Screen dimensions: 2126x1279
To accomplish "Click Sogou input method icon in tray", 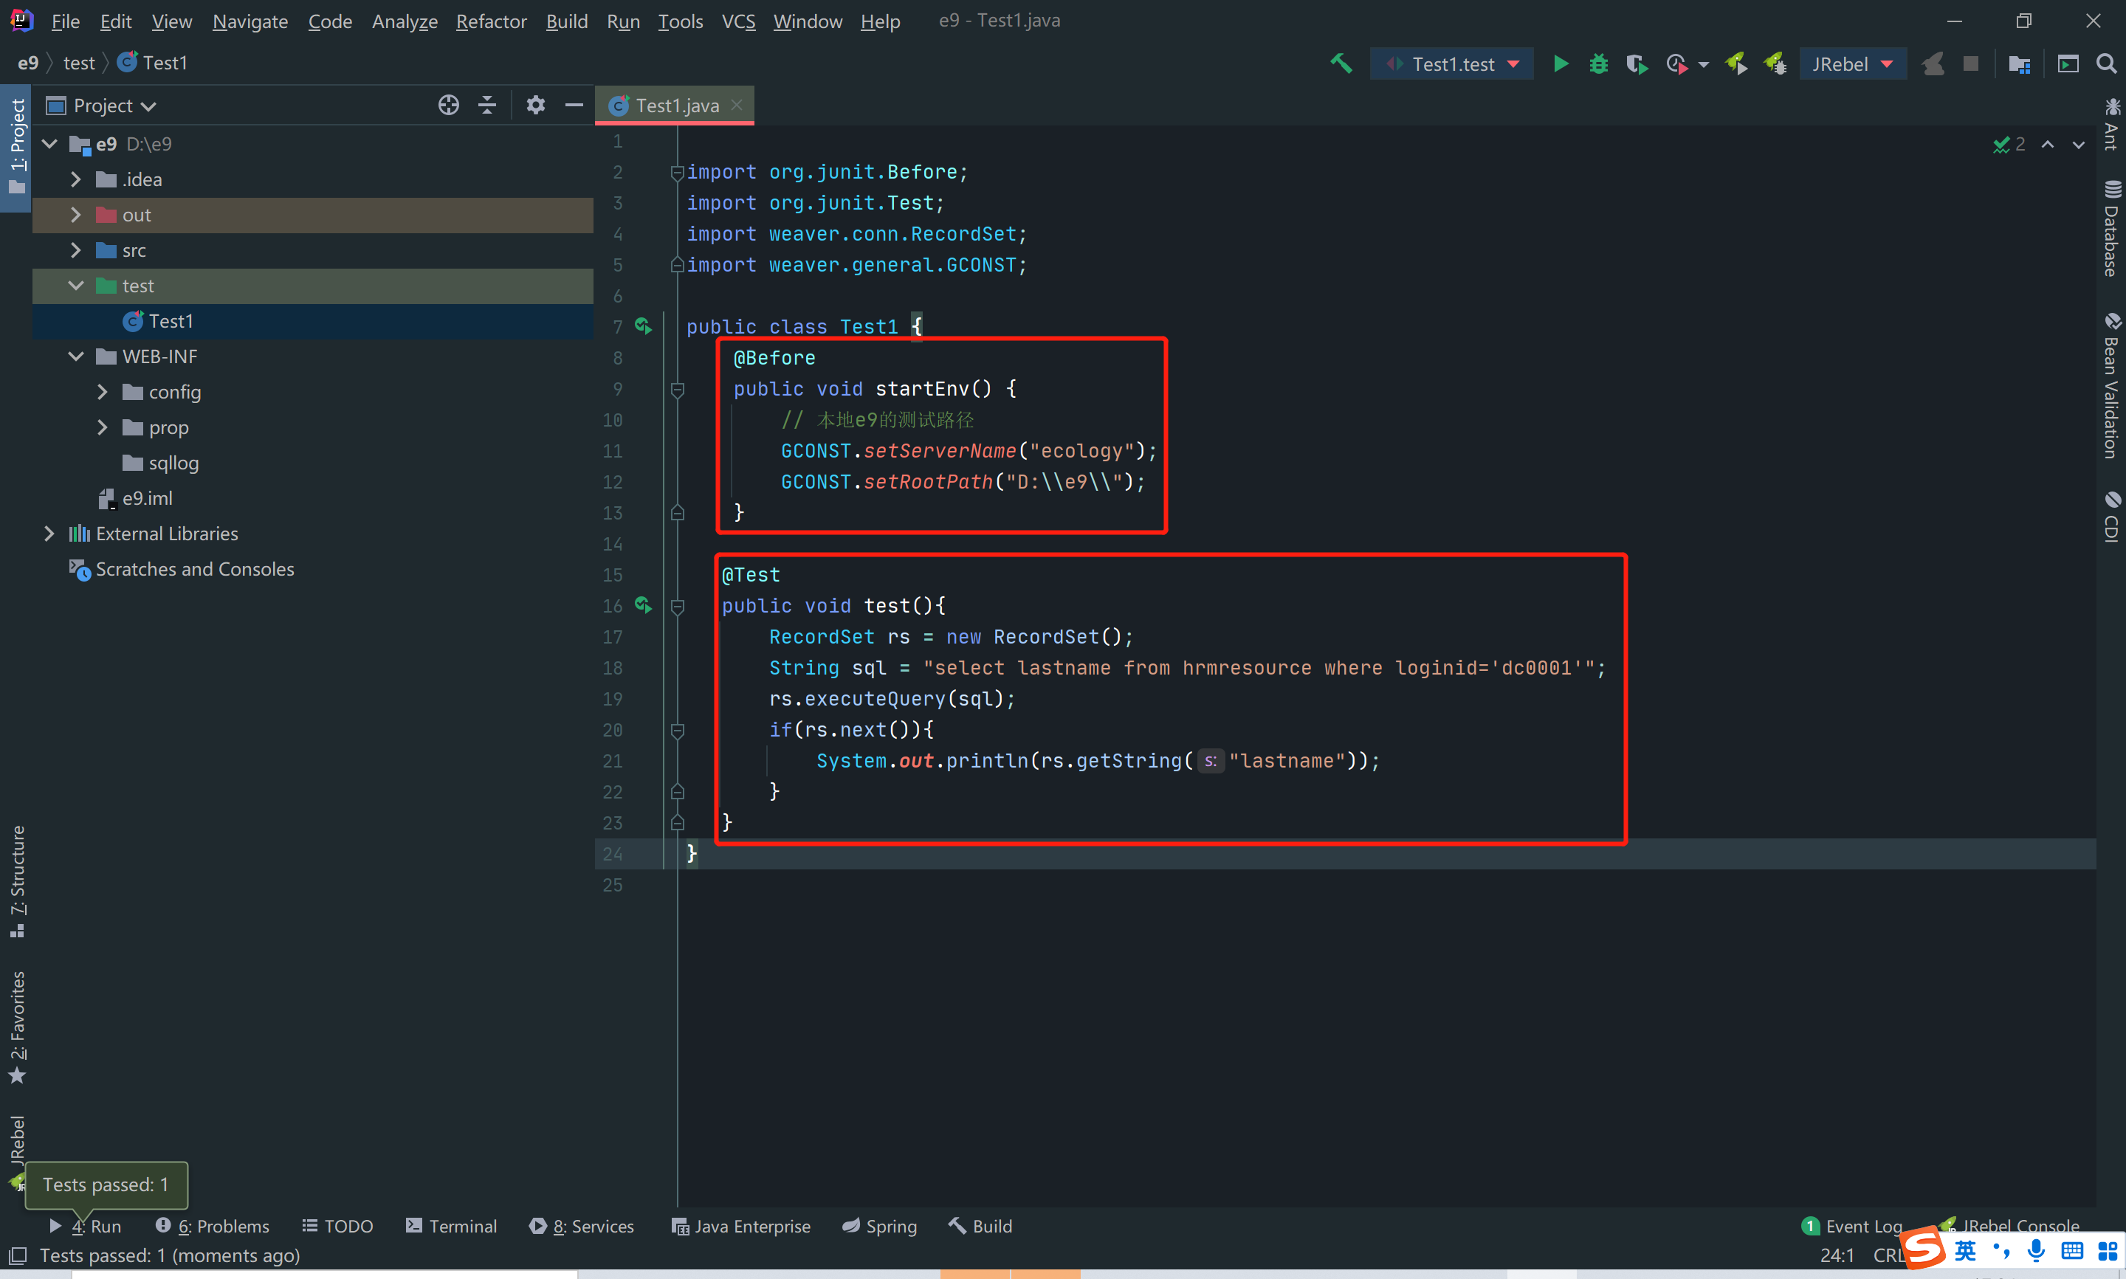I will coord(1924,1248).
